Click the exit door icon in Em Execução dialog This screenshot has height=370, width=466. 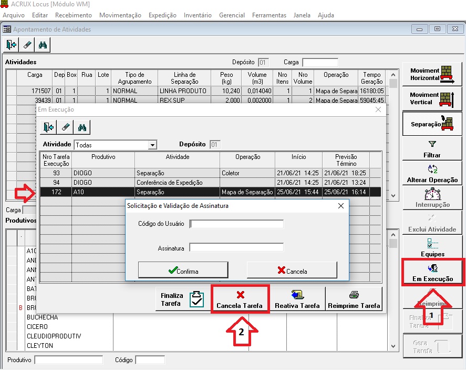tap(49, 127)
